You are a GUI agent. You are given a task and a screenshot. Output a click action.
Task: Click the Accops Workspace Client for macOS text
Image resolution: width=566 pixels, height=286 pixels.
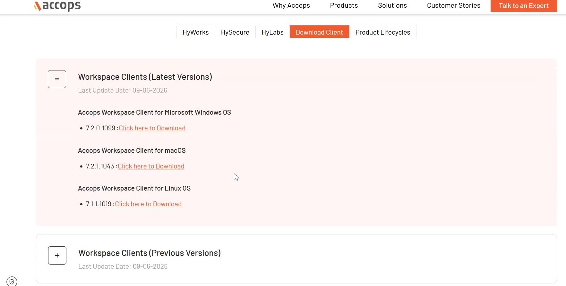[132, 151]
